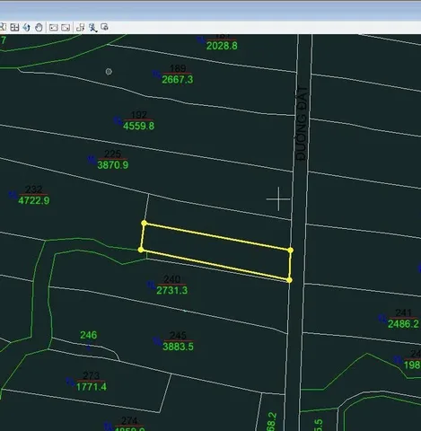
Task: Click the blue marker beside parcel 192
Action: (118, 120)
